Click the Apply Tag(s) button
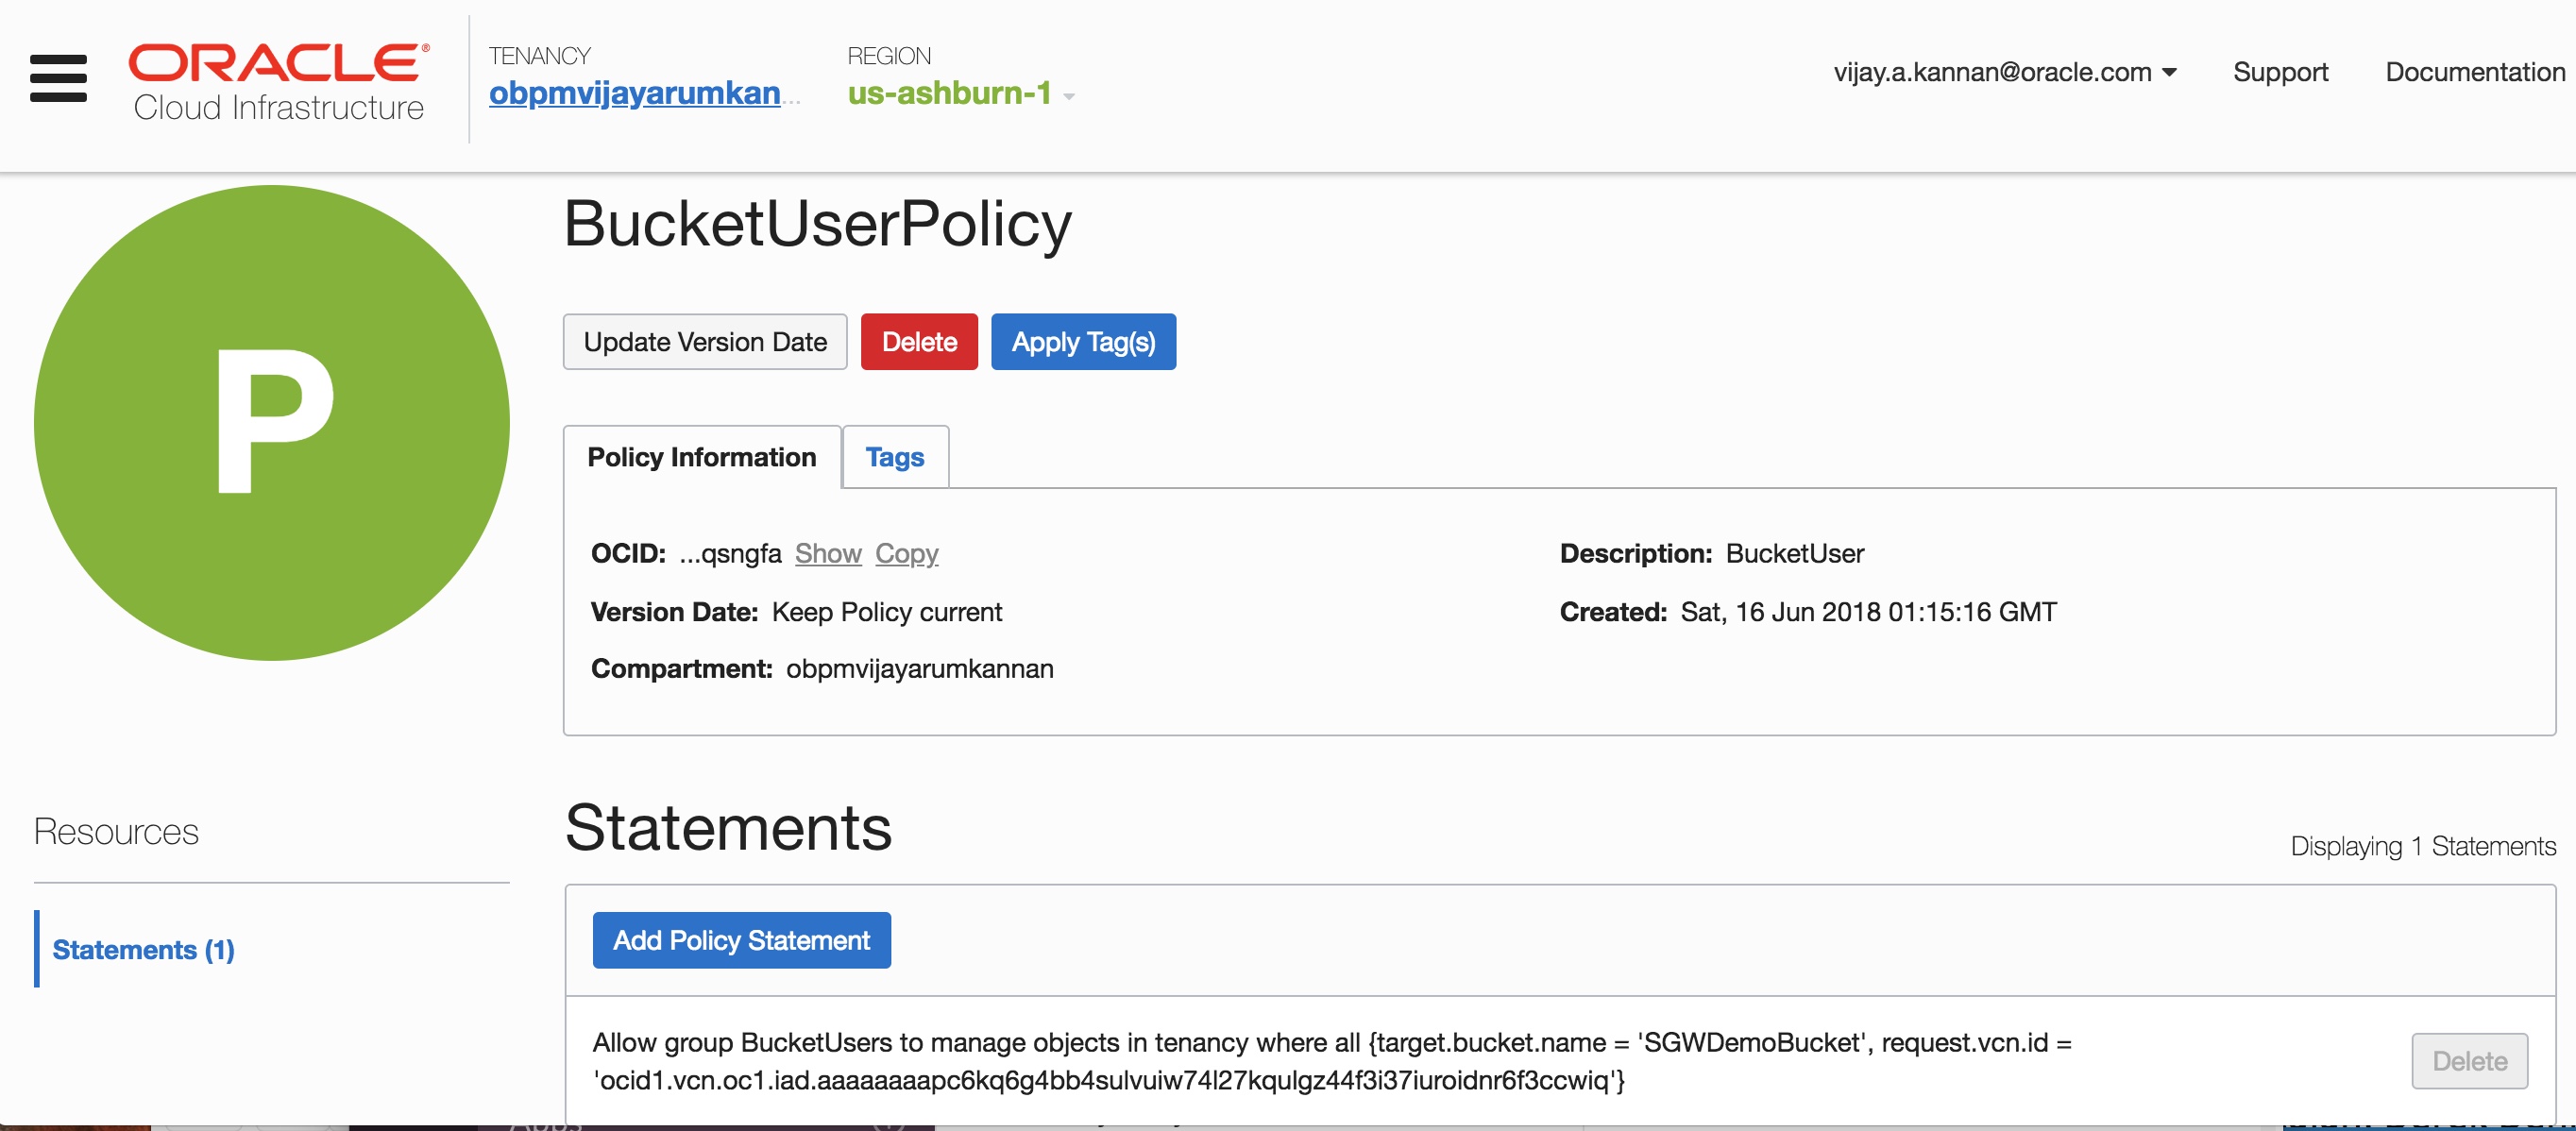 click(1083, 342)
